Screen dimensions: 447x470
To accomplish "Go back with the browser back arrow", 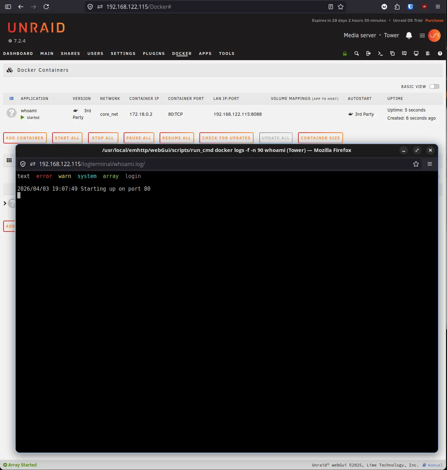I will tap(21, 7).
